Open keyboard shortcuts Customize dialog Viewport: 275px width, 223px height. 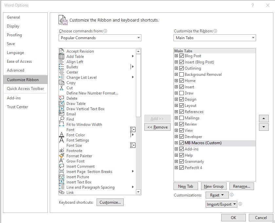click(110, 202)
